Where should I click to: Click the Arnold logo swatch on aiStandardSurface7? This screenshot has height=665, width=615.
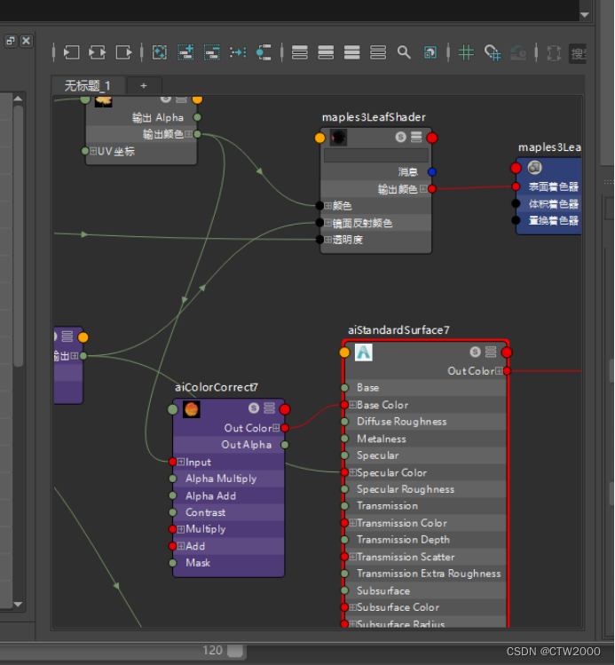pos(364,352)
